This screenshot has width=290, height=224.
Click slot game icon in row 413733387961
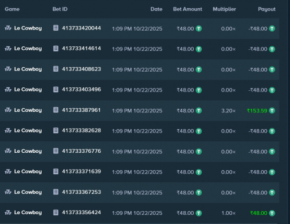pyautogui.click(x=8, y=110)
